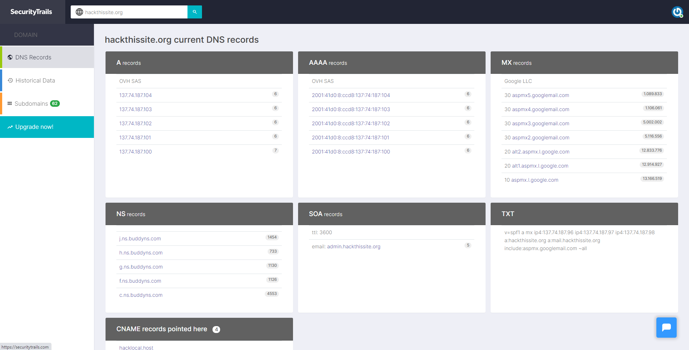This screenshot has width=689, height=350.
Task: Open A record 137.74.187.100
Action: (x=136, y=152)
